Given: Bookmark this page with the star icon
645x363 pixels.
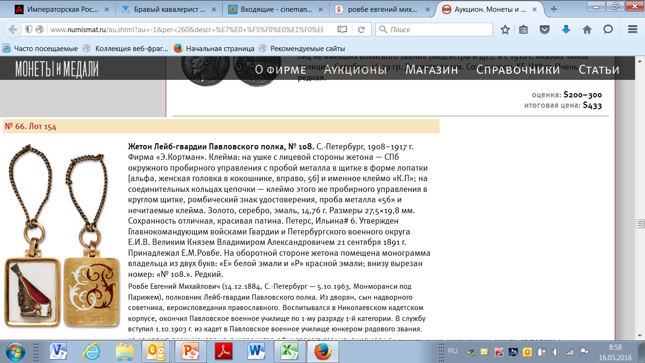Looking at the screenshot, I should point(505,29).
